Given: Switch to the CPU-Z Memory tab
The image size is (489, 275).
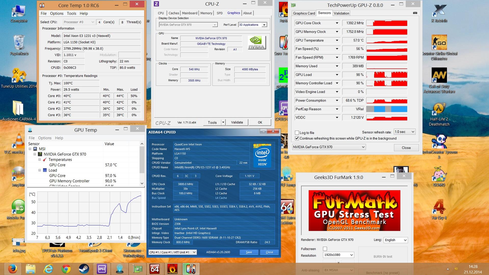Looking at the screenshot, I should pos(206,13).
